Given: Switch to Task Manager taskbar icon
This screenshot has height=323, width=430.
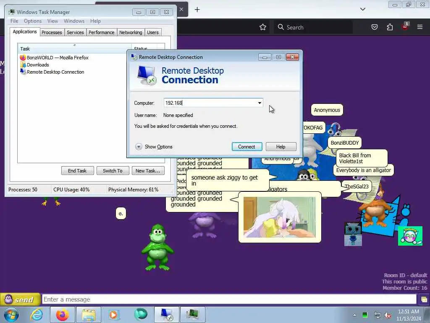Looking at the screenshot, I should click(192, 315).
